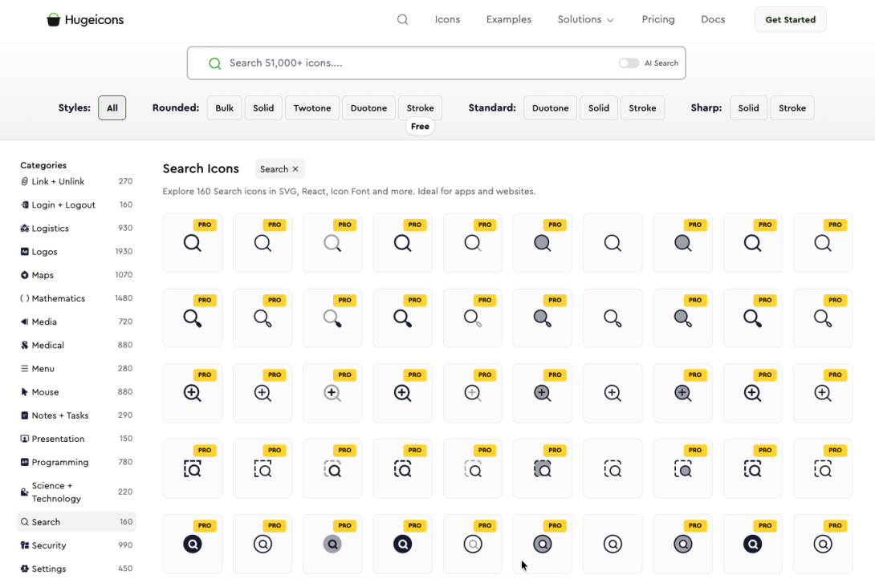This screenshot has width=875, height=579.
Task: Select a filled circle search icon in the bottom row
Action: 193,544
